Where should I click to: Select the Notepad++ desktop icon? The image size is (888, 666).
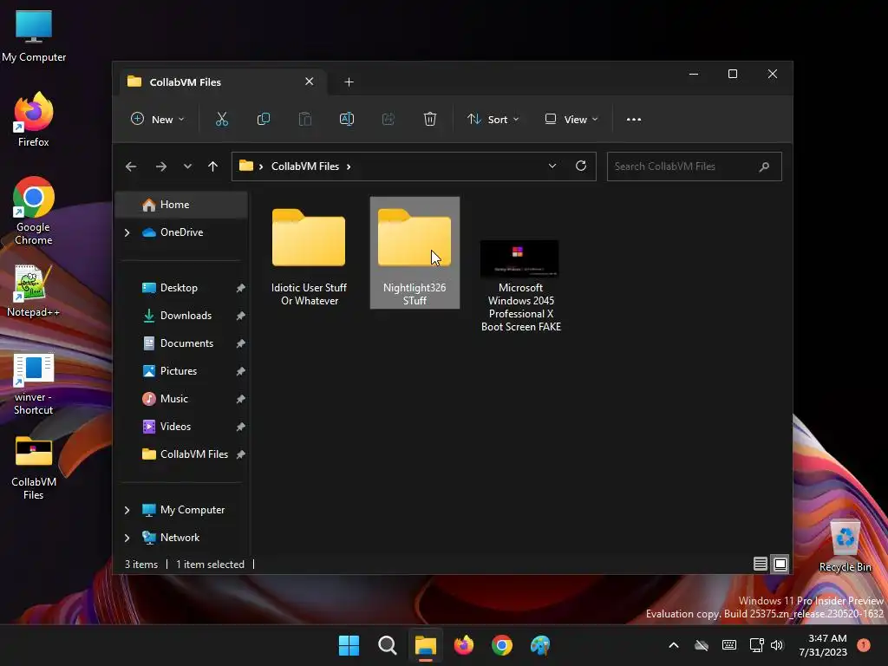click(34, 291)
